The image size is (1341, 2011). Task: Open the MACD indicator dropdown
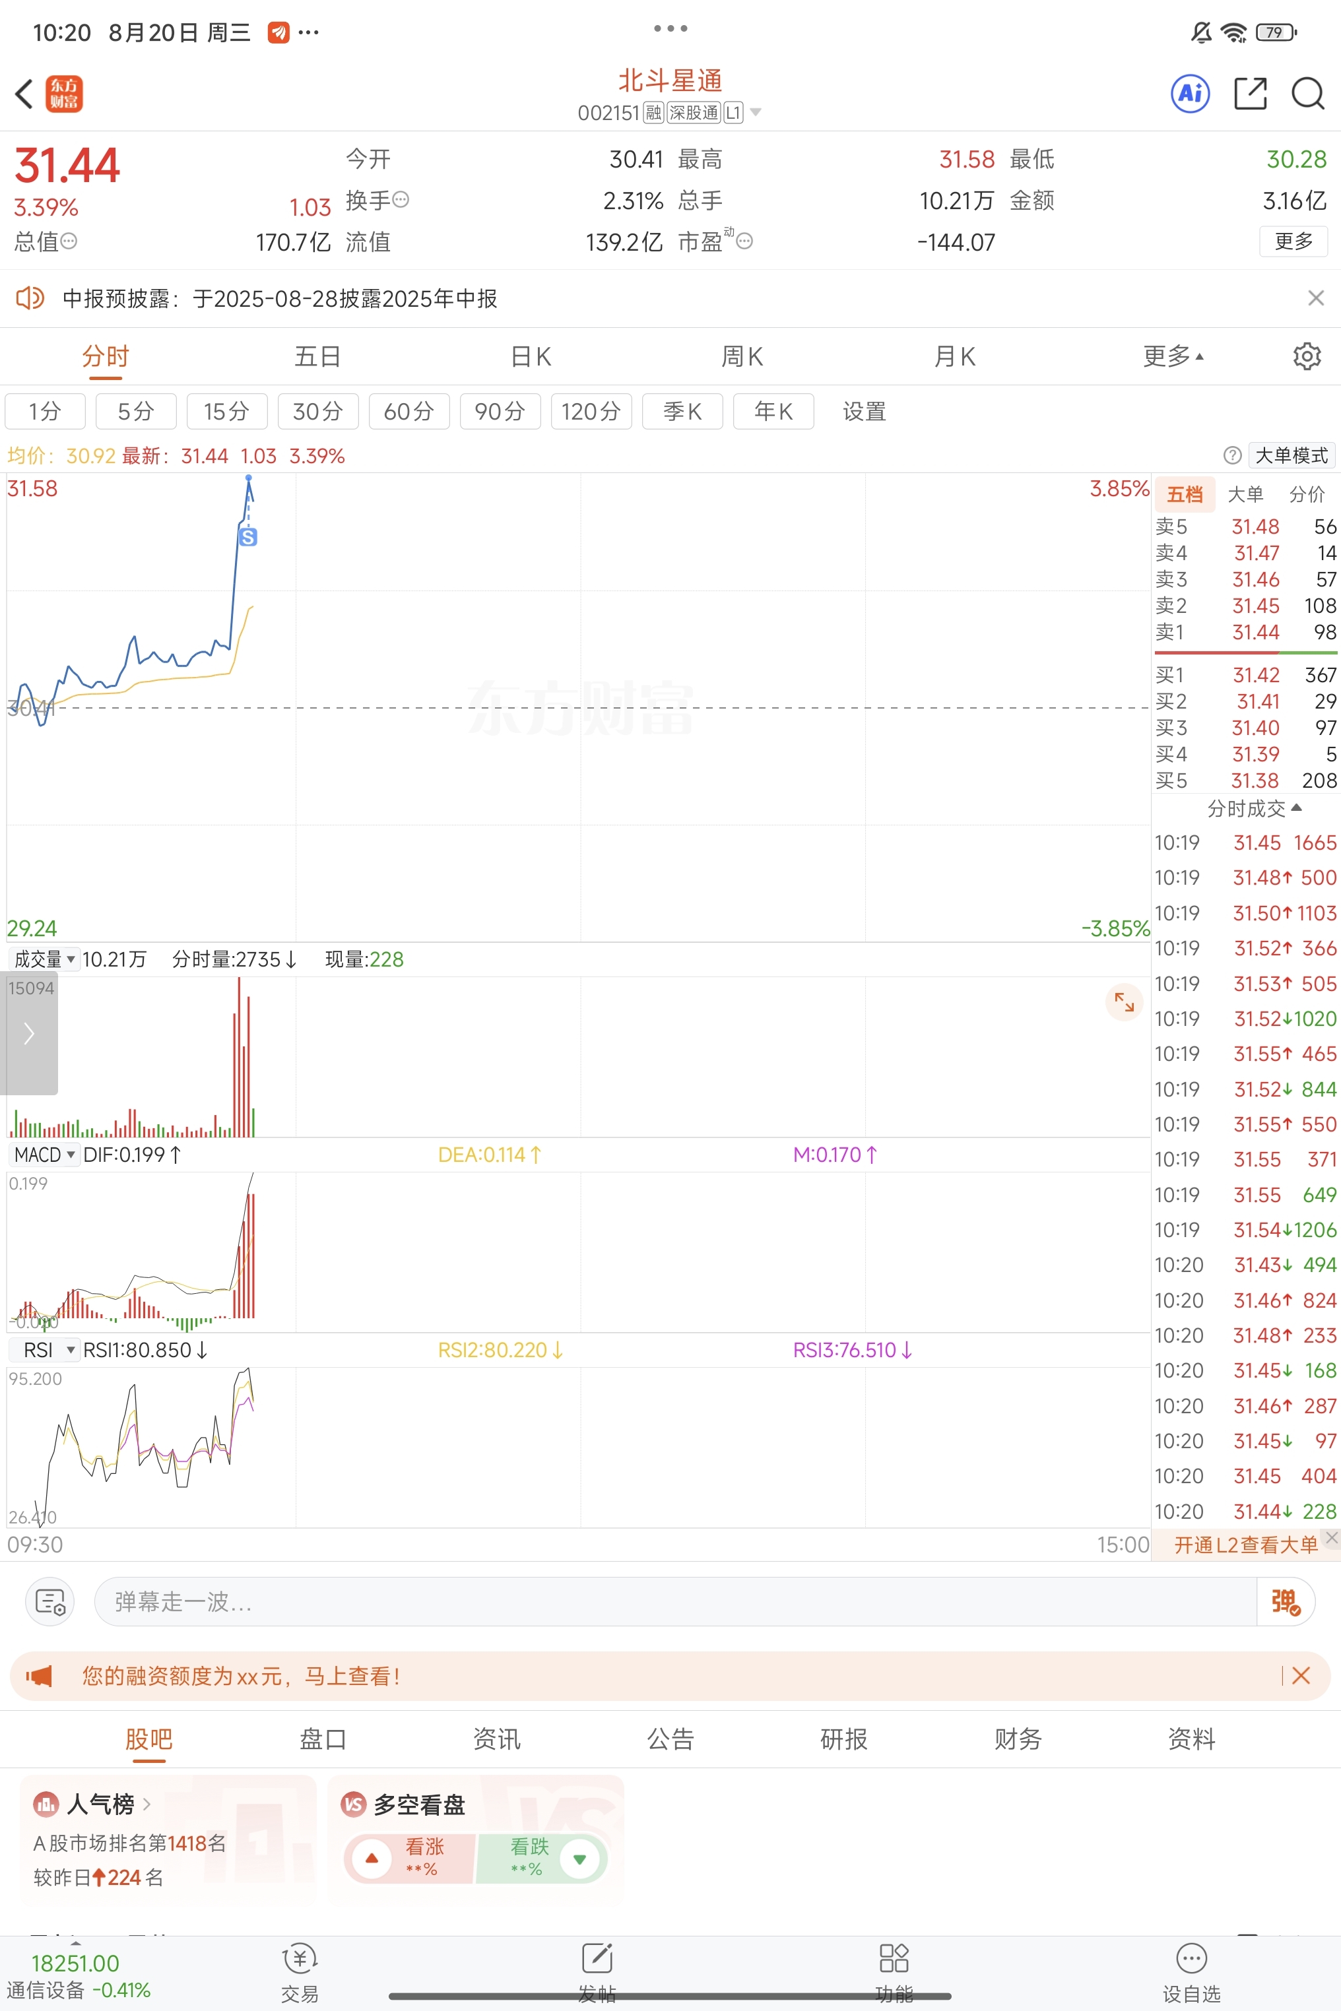(44, 1154)
